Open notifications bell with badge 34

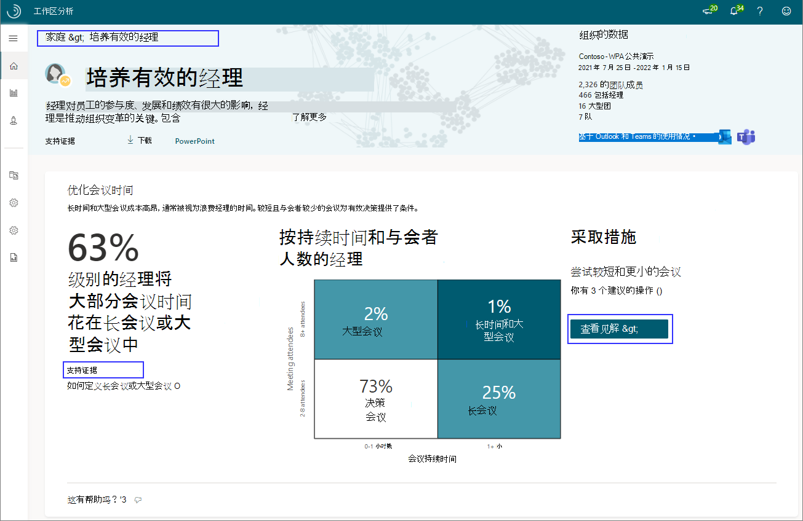735,10
